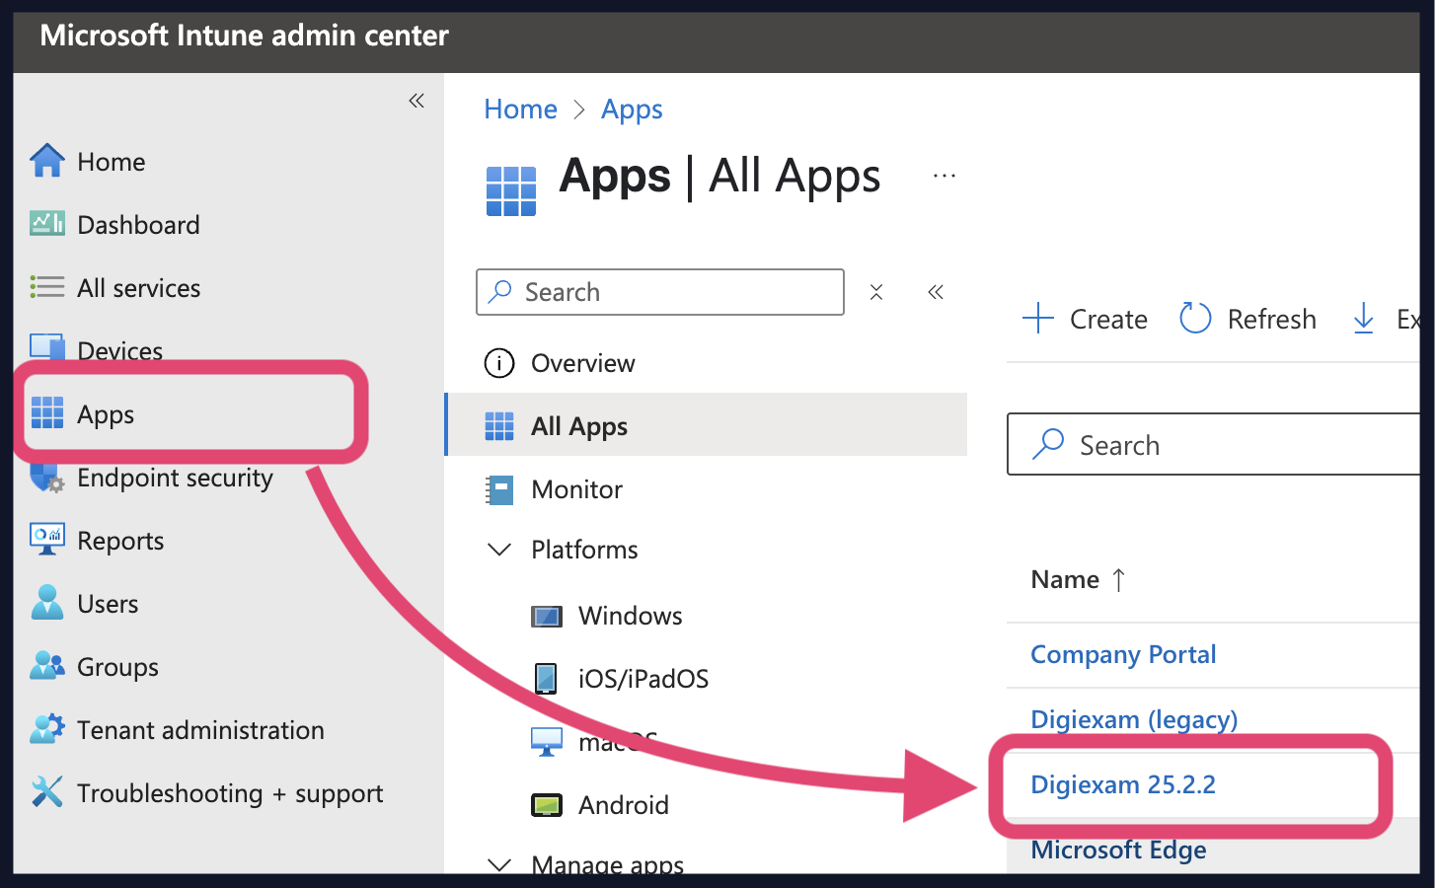Screen dimensions: 1437x888
Task: Open Troubleshooting + support
Action: [x=228, y=792]
